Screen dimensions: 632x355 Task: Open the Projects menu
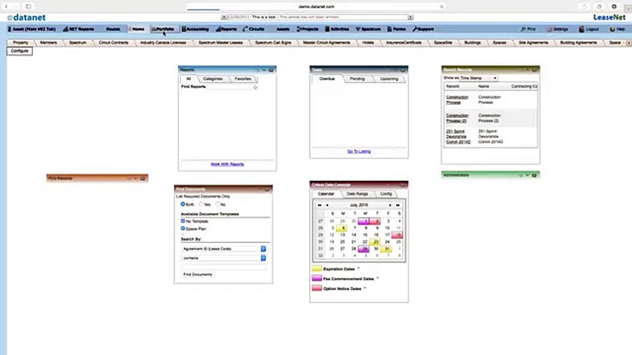(307, 29)
